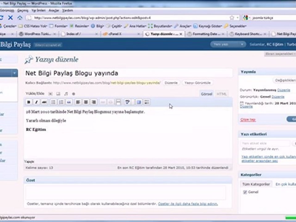Viewport: 296px width, 222px height.
Task: Align text right
Action: point(94,102)
